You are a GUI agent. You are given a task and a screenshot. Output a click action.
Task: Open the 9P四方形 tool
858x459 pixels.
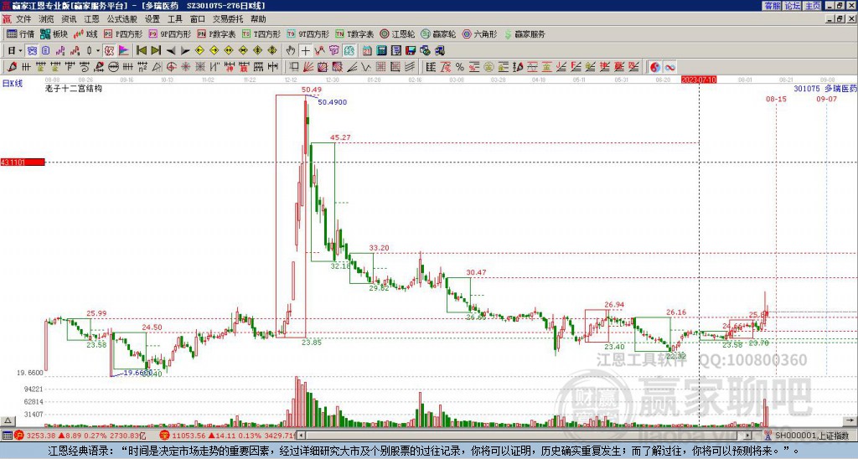click(170, 34)
